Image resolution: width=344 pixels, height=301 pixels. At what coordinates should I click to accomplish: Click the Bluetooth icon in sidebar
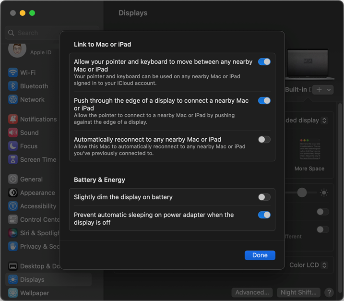(x=13, y=86)
